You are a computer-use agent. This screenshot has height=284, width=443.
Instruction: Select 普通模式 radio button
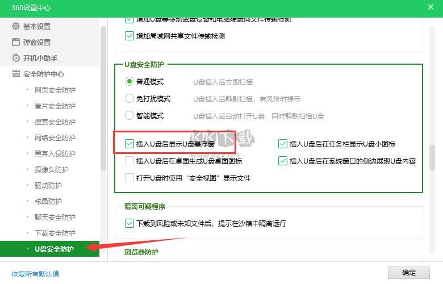(129, 82)
